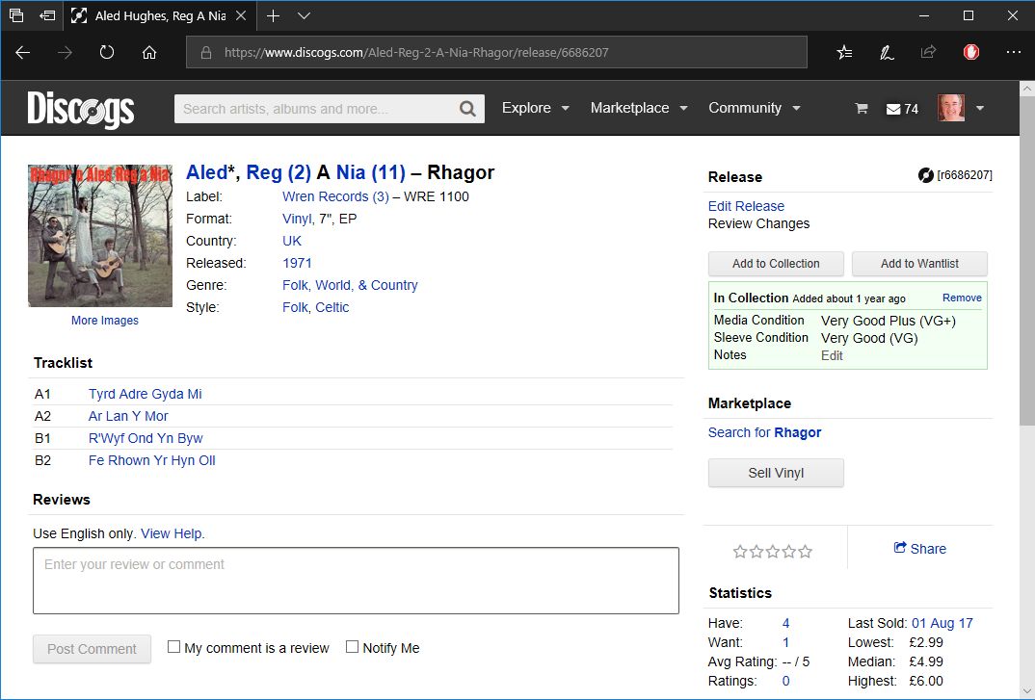Rate the release using the star rating widget

(x=773, y=550)
